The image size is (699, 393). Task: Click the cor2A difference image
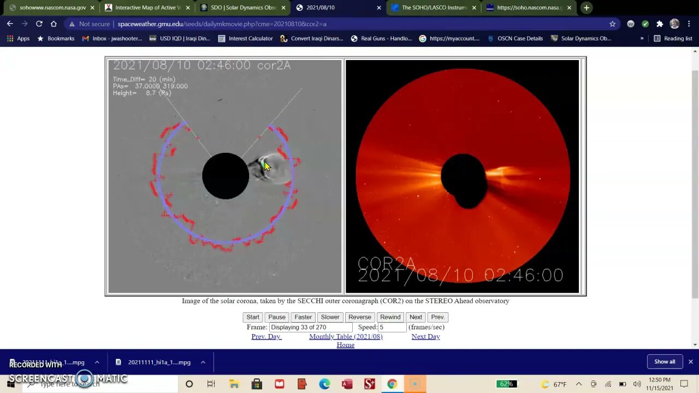(x=224, y=176)
